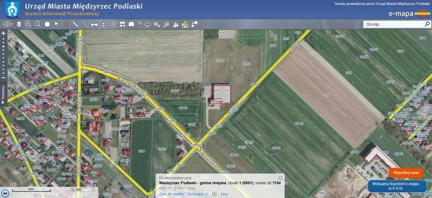432x198 pixels.
Task: Open the PL-1992 coordinate system dropdown
Action: pos(82,189)
